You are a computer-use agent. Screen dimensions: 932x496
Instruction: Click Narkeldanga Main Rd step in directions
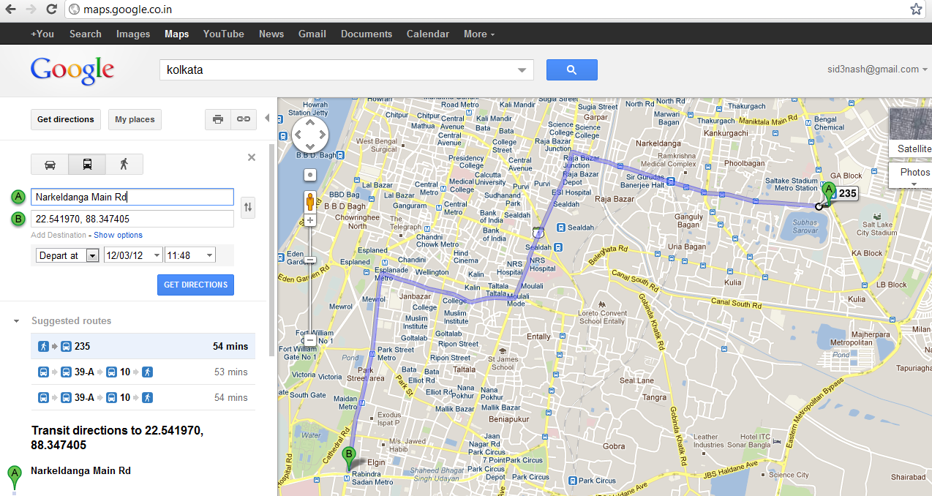coord(80,471)
